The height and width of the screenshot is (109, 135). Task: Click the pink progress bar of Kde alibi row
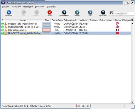(47, 30)
